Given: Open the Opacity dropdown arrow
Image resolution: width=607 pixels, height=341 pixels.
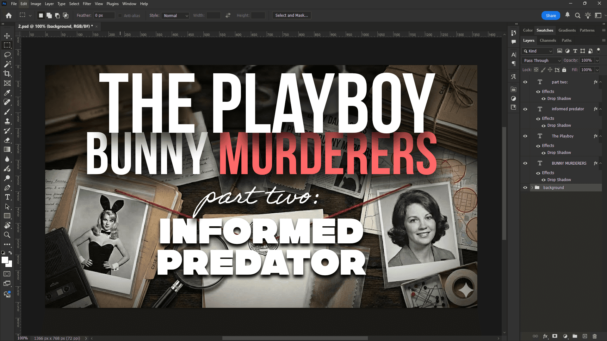Looking at the screenshot, I should tap(597, 61).
